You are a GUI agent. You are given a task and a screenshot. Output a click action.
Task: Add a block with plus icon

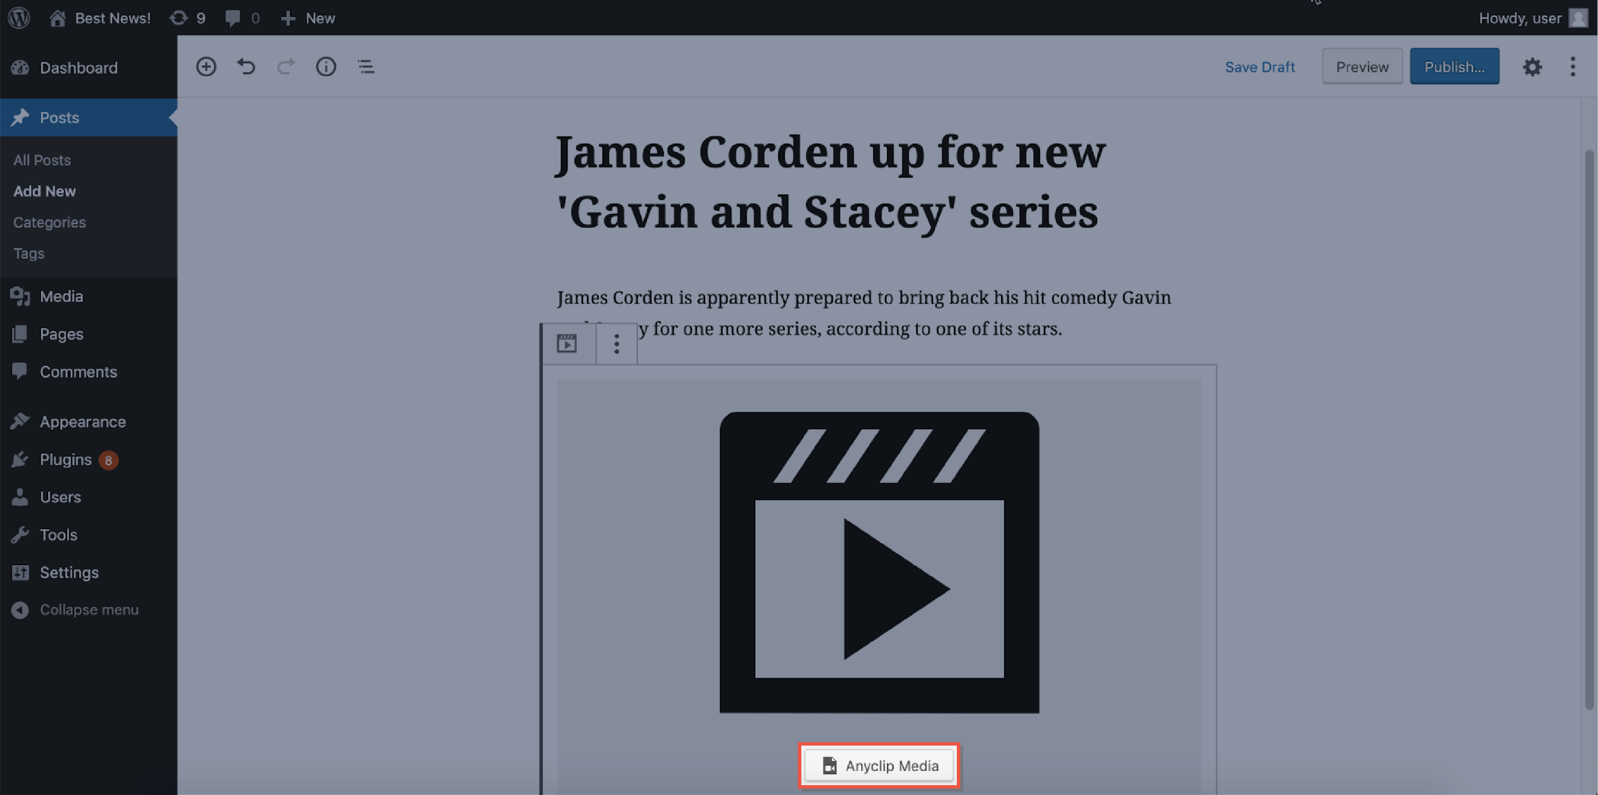206,67
